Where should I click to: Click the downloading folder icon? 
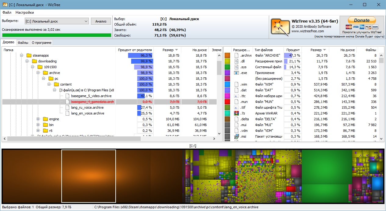tap(34, 61)
